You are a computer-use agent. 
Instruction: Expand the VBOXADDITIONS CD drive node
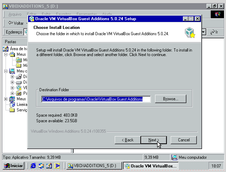[12, 88]
